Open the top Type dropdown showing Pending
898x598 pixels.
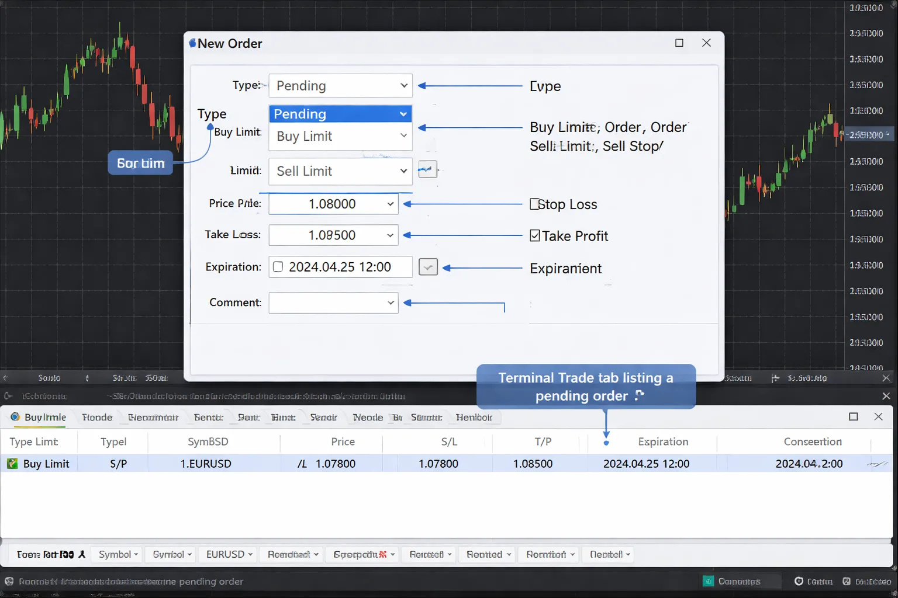pos(340,85)
